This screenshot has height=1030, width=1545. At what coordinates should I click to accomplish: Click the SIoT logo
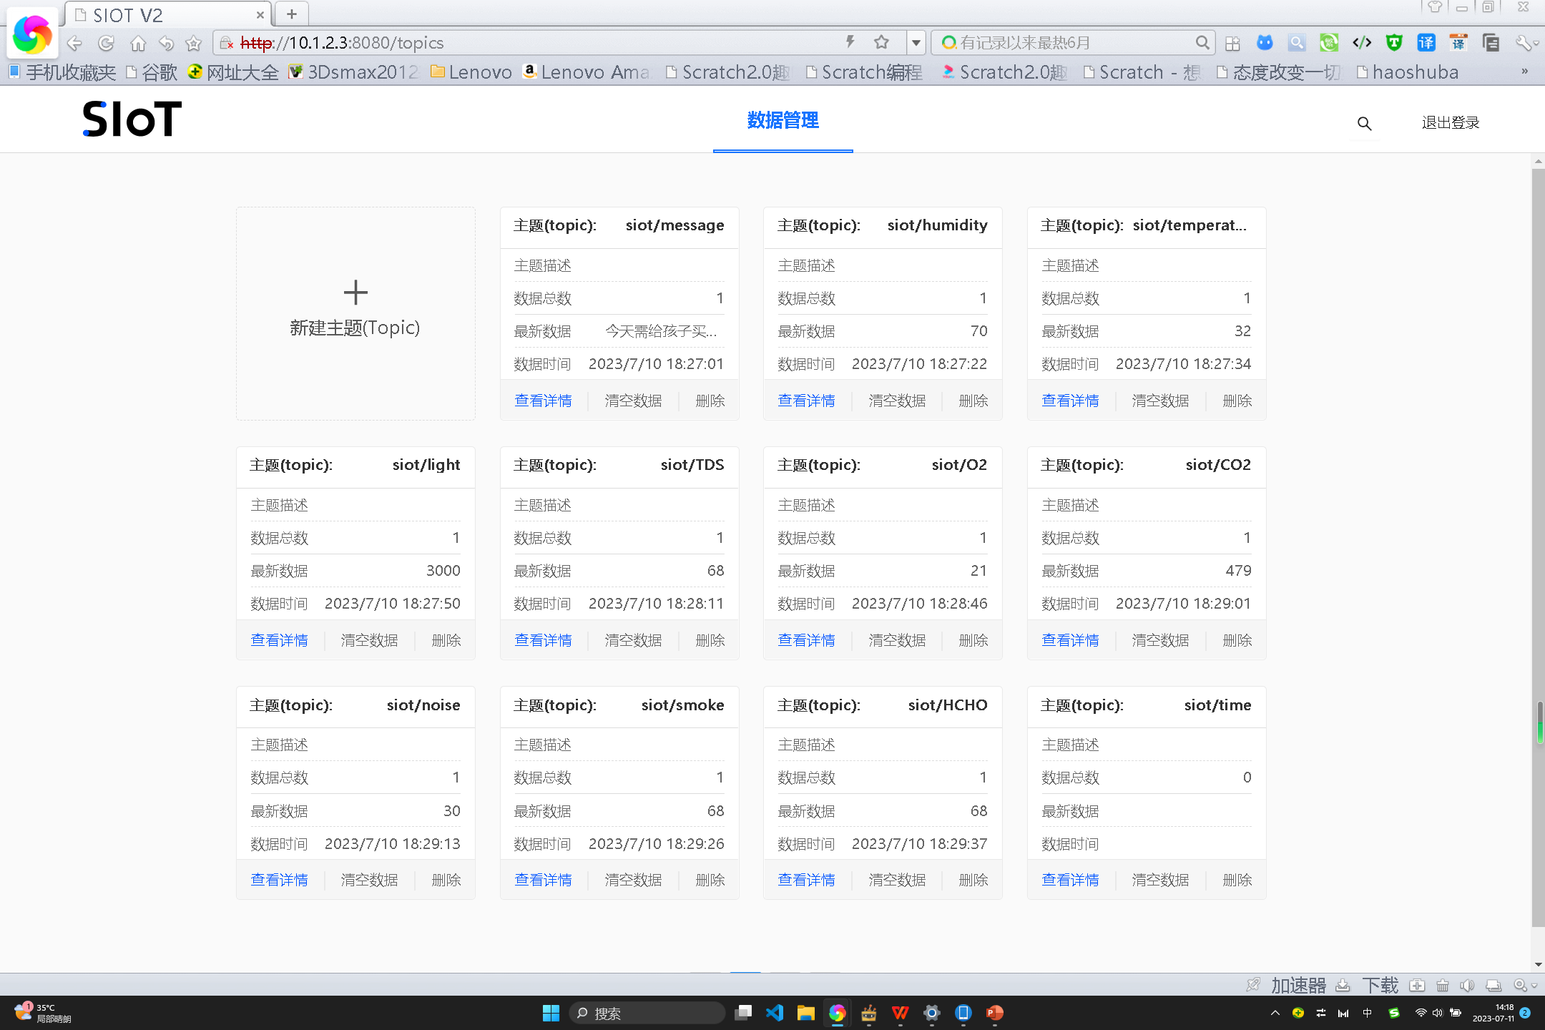(x=132, y=119)
